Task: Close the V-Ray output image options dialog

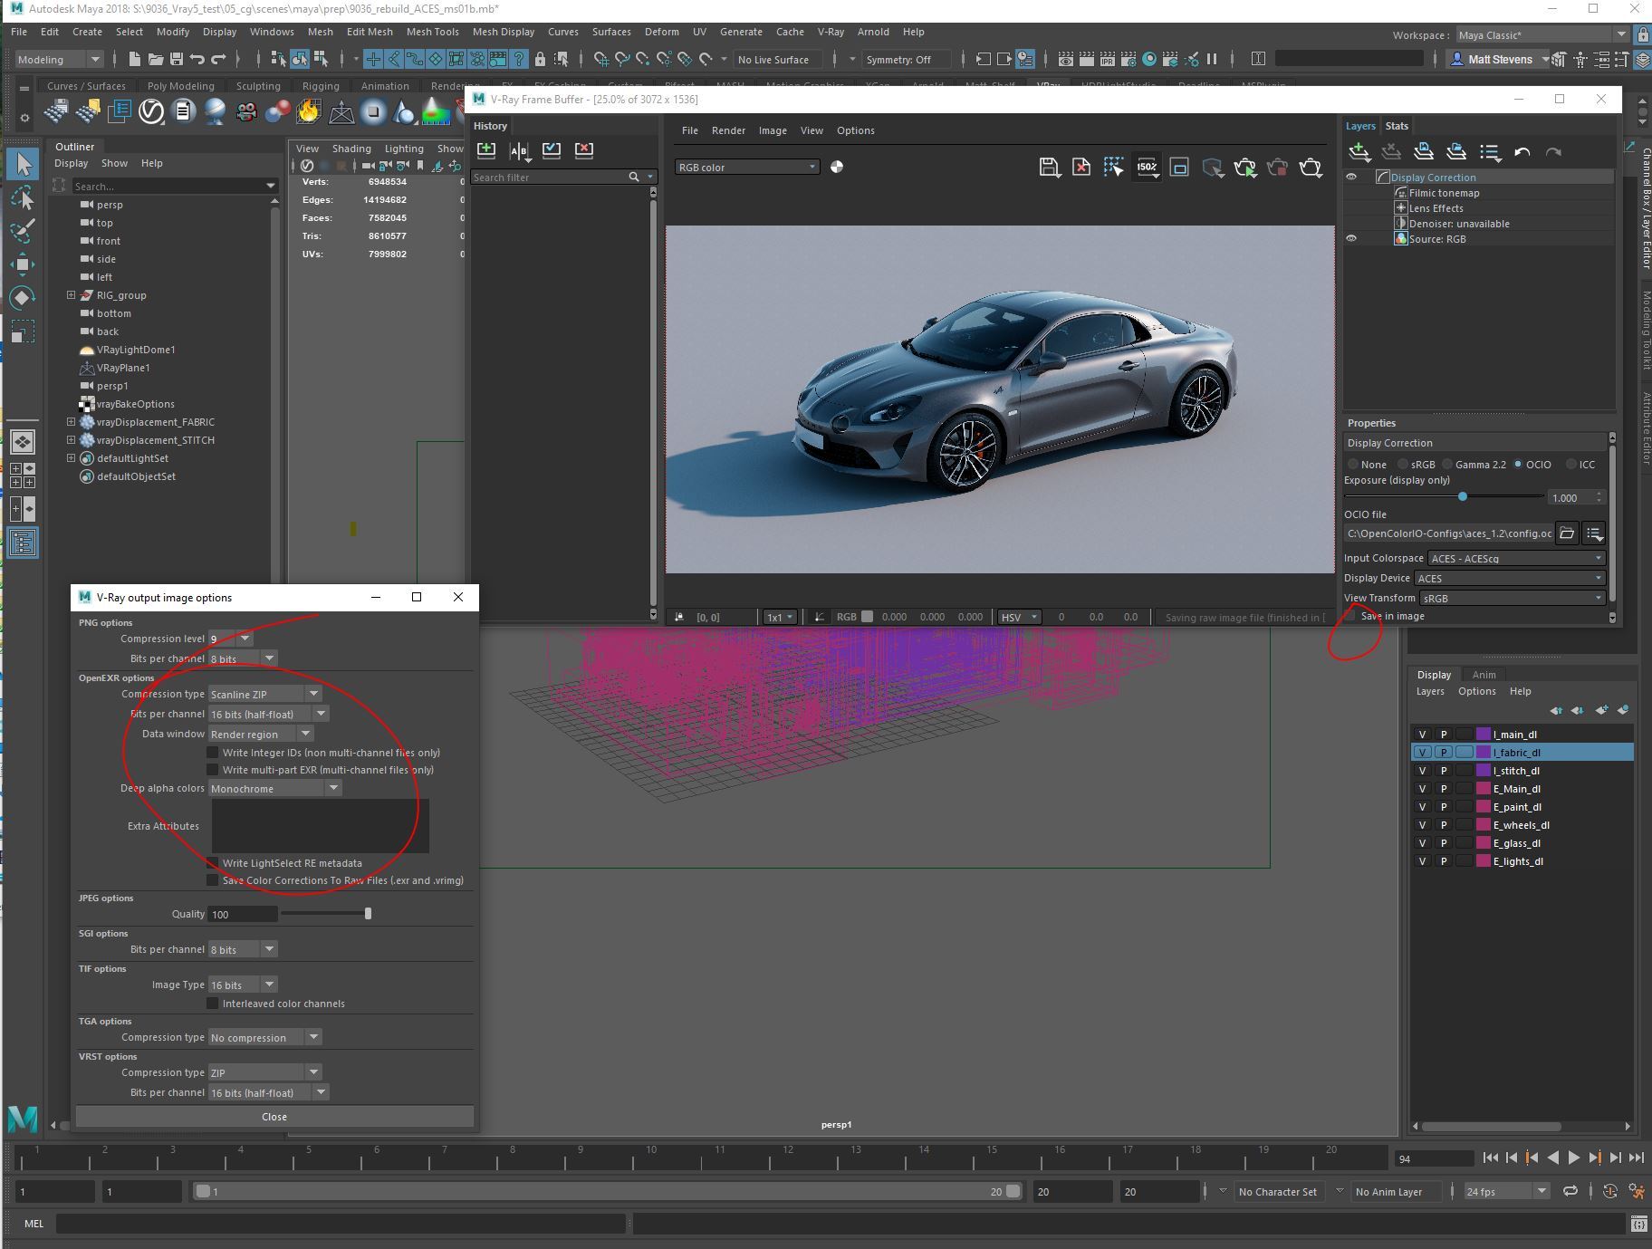Action: [274, 1117]
